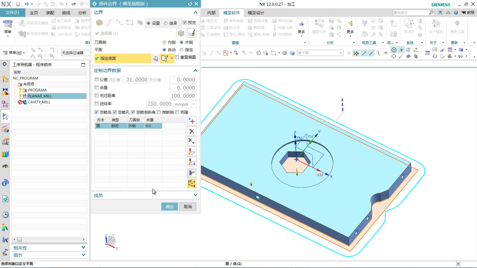Click the plane dialog icon beside 指定底面
This screenshot has height=268, width=477.
click(156, 58)
